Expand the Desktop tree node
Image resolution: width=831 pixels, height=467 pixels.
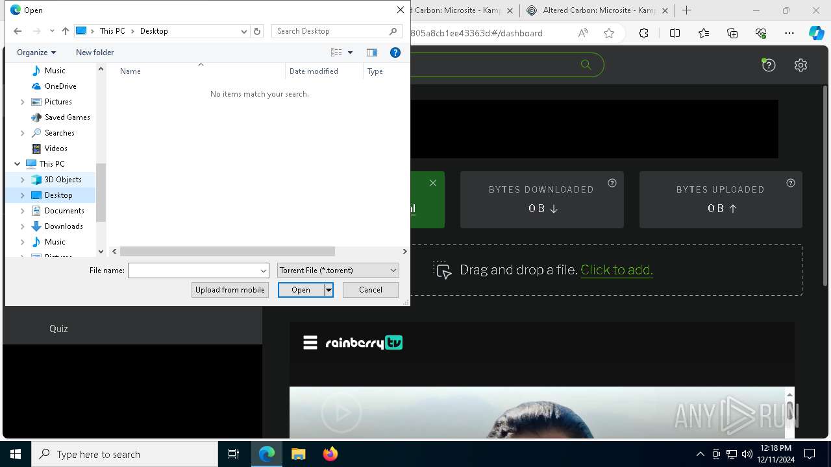pos(23,195)
